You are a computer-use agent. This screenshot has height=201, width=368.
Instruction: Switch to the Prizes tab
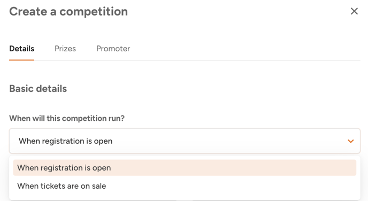(x=65, y=49)
